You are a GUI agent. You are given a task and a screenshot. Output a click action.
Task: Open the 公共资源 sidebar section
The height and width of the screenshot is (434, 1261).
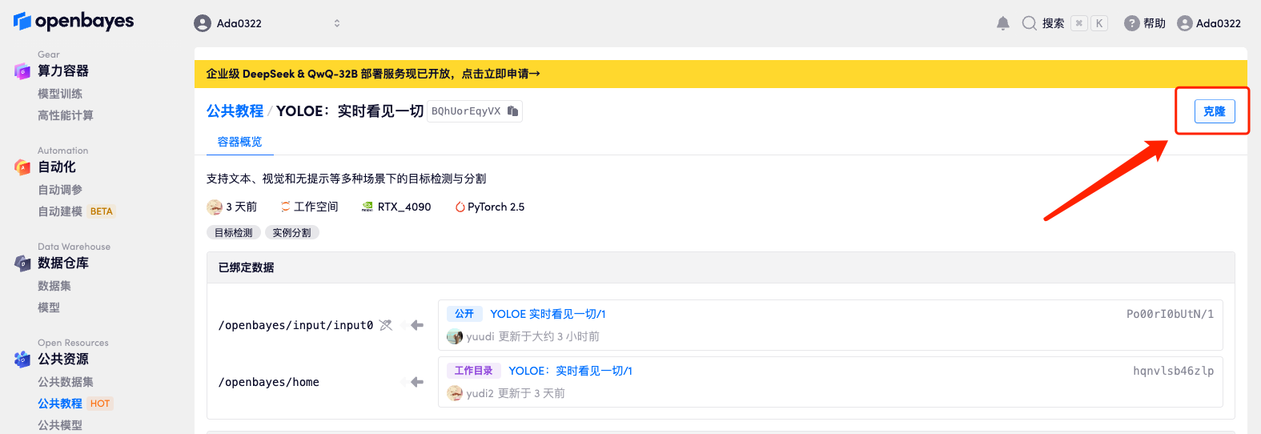[63, 360]
